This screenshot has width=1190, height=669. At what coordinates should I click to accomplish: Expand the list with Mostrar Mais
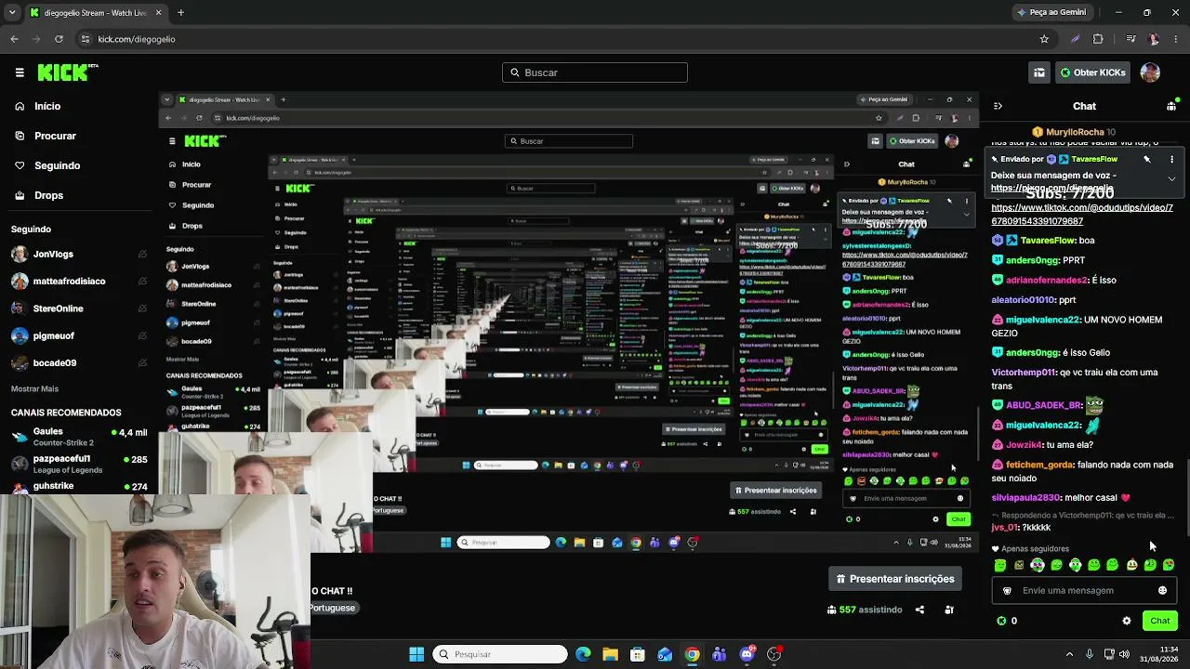tap(34, 388)
